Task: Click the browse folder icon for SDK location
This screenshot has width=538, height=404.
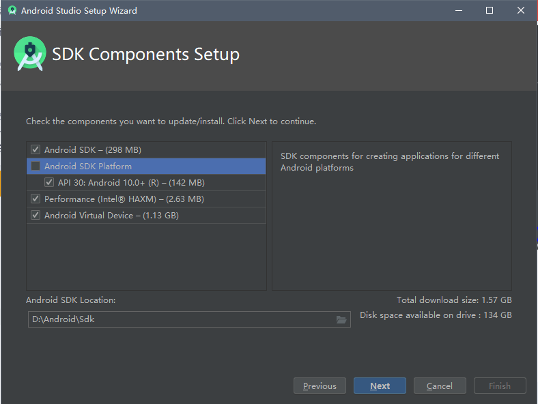Action: coord(341,319)
